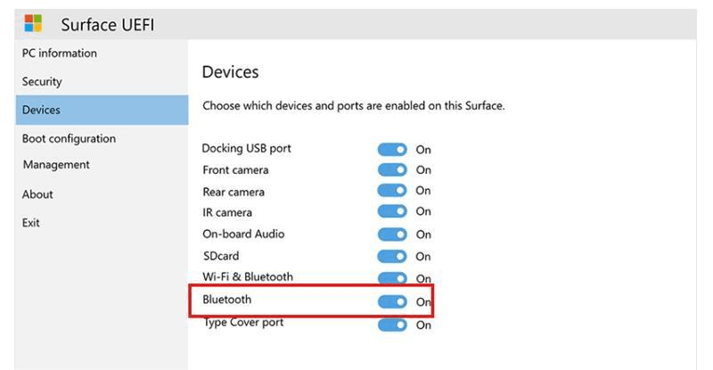The width and height of the screenshot is (713, 370).
Task: Toggle the Rear camera off
Action: [x=392, y=191]
